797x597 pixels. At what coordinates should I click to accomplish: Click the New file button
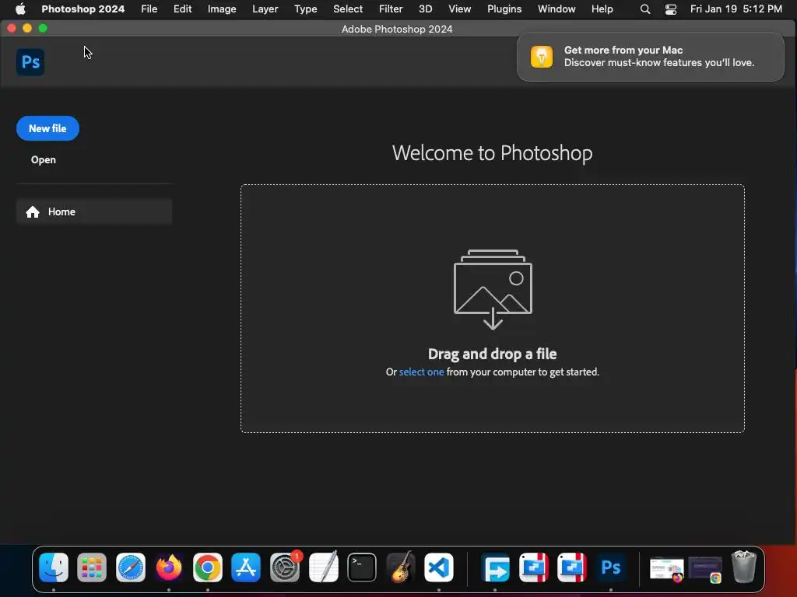pos(47,128)
